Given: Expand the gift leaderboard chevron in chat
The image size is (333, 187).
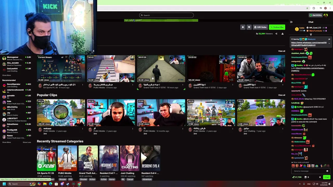Looking at the screenshot, I should coord(311,35).
